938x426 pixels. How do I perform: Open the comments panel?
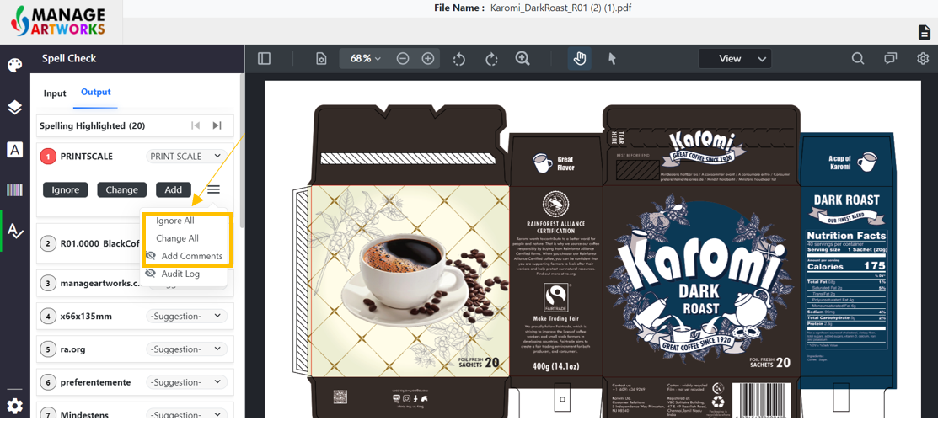point(891,59)
